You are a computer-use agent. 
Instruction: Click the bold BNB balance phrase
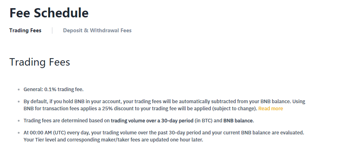click(238, 121)
